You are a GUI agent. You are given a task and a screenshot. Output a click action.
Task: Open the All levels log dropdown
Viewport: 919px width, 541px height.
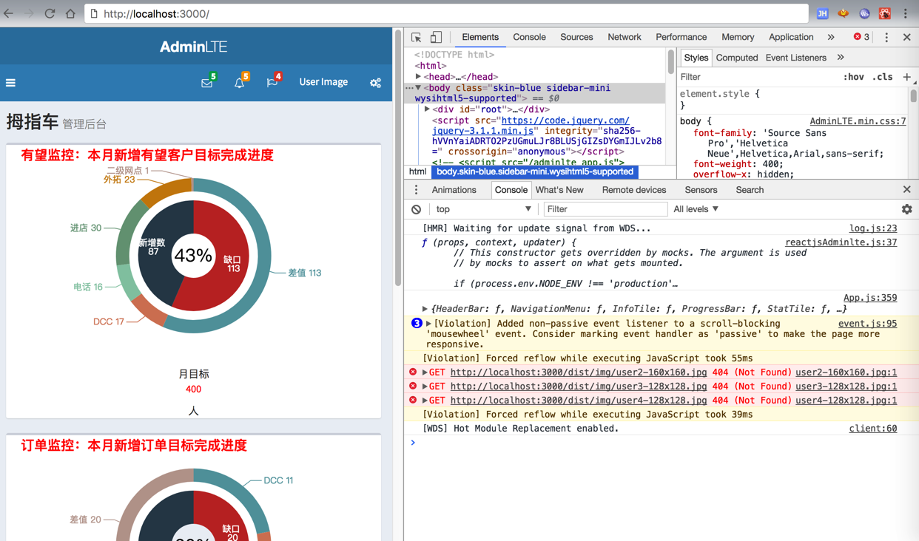click(x=696, y=209)
